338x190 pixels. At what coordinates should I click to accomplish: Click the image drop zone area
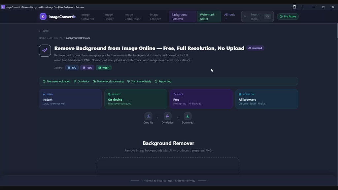[168, 166]
